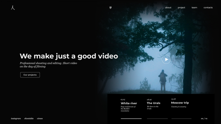The height and width of the screenshot is (124, 221).
Task: Switch language to en
Action: pyautogui.click(x=202, y=118)
